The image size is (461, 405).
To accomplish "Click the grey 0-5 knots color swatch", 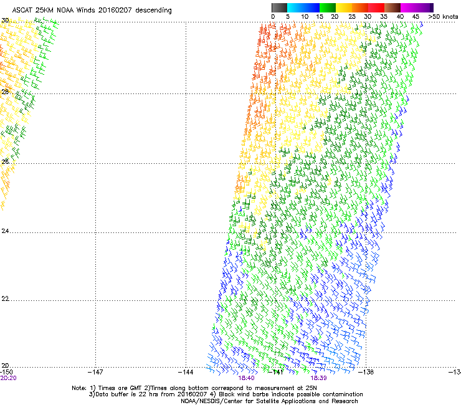I will [x=279, y=7].
